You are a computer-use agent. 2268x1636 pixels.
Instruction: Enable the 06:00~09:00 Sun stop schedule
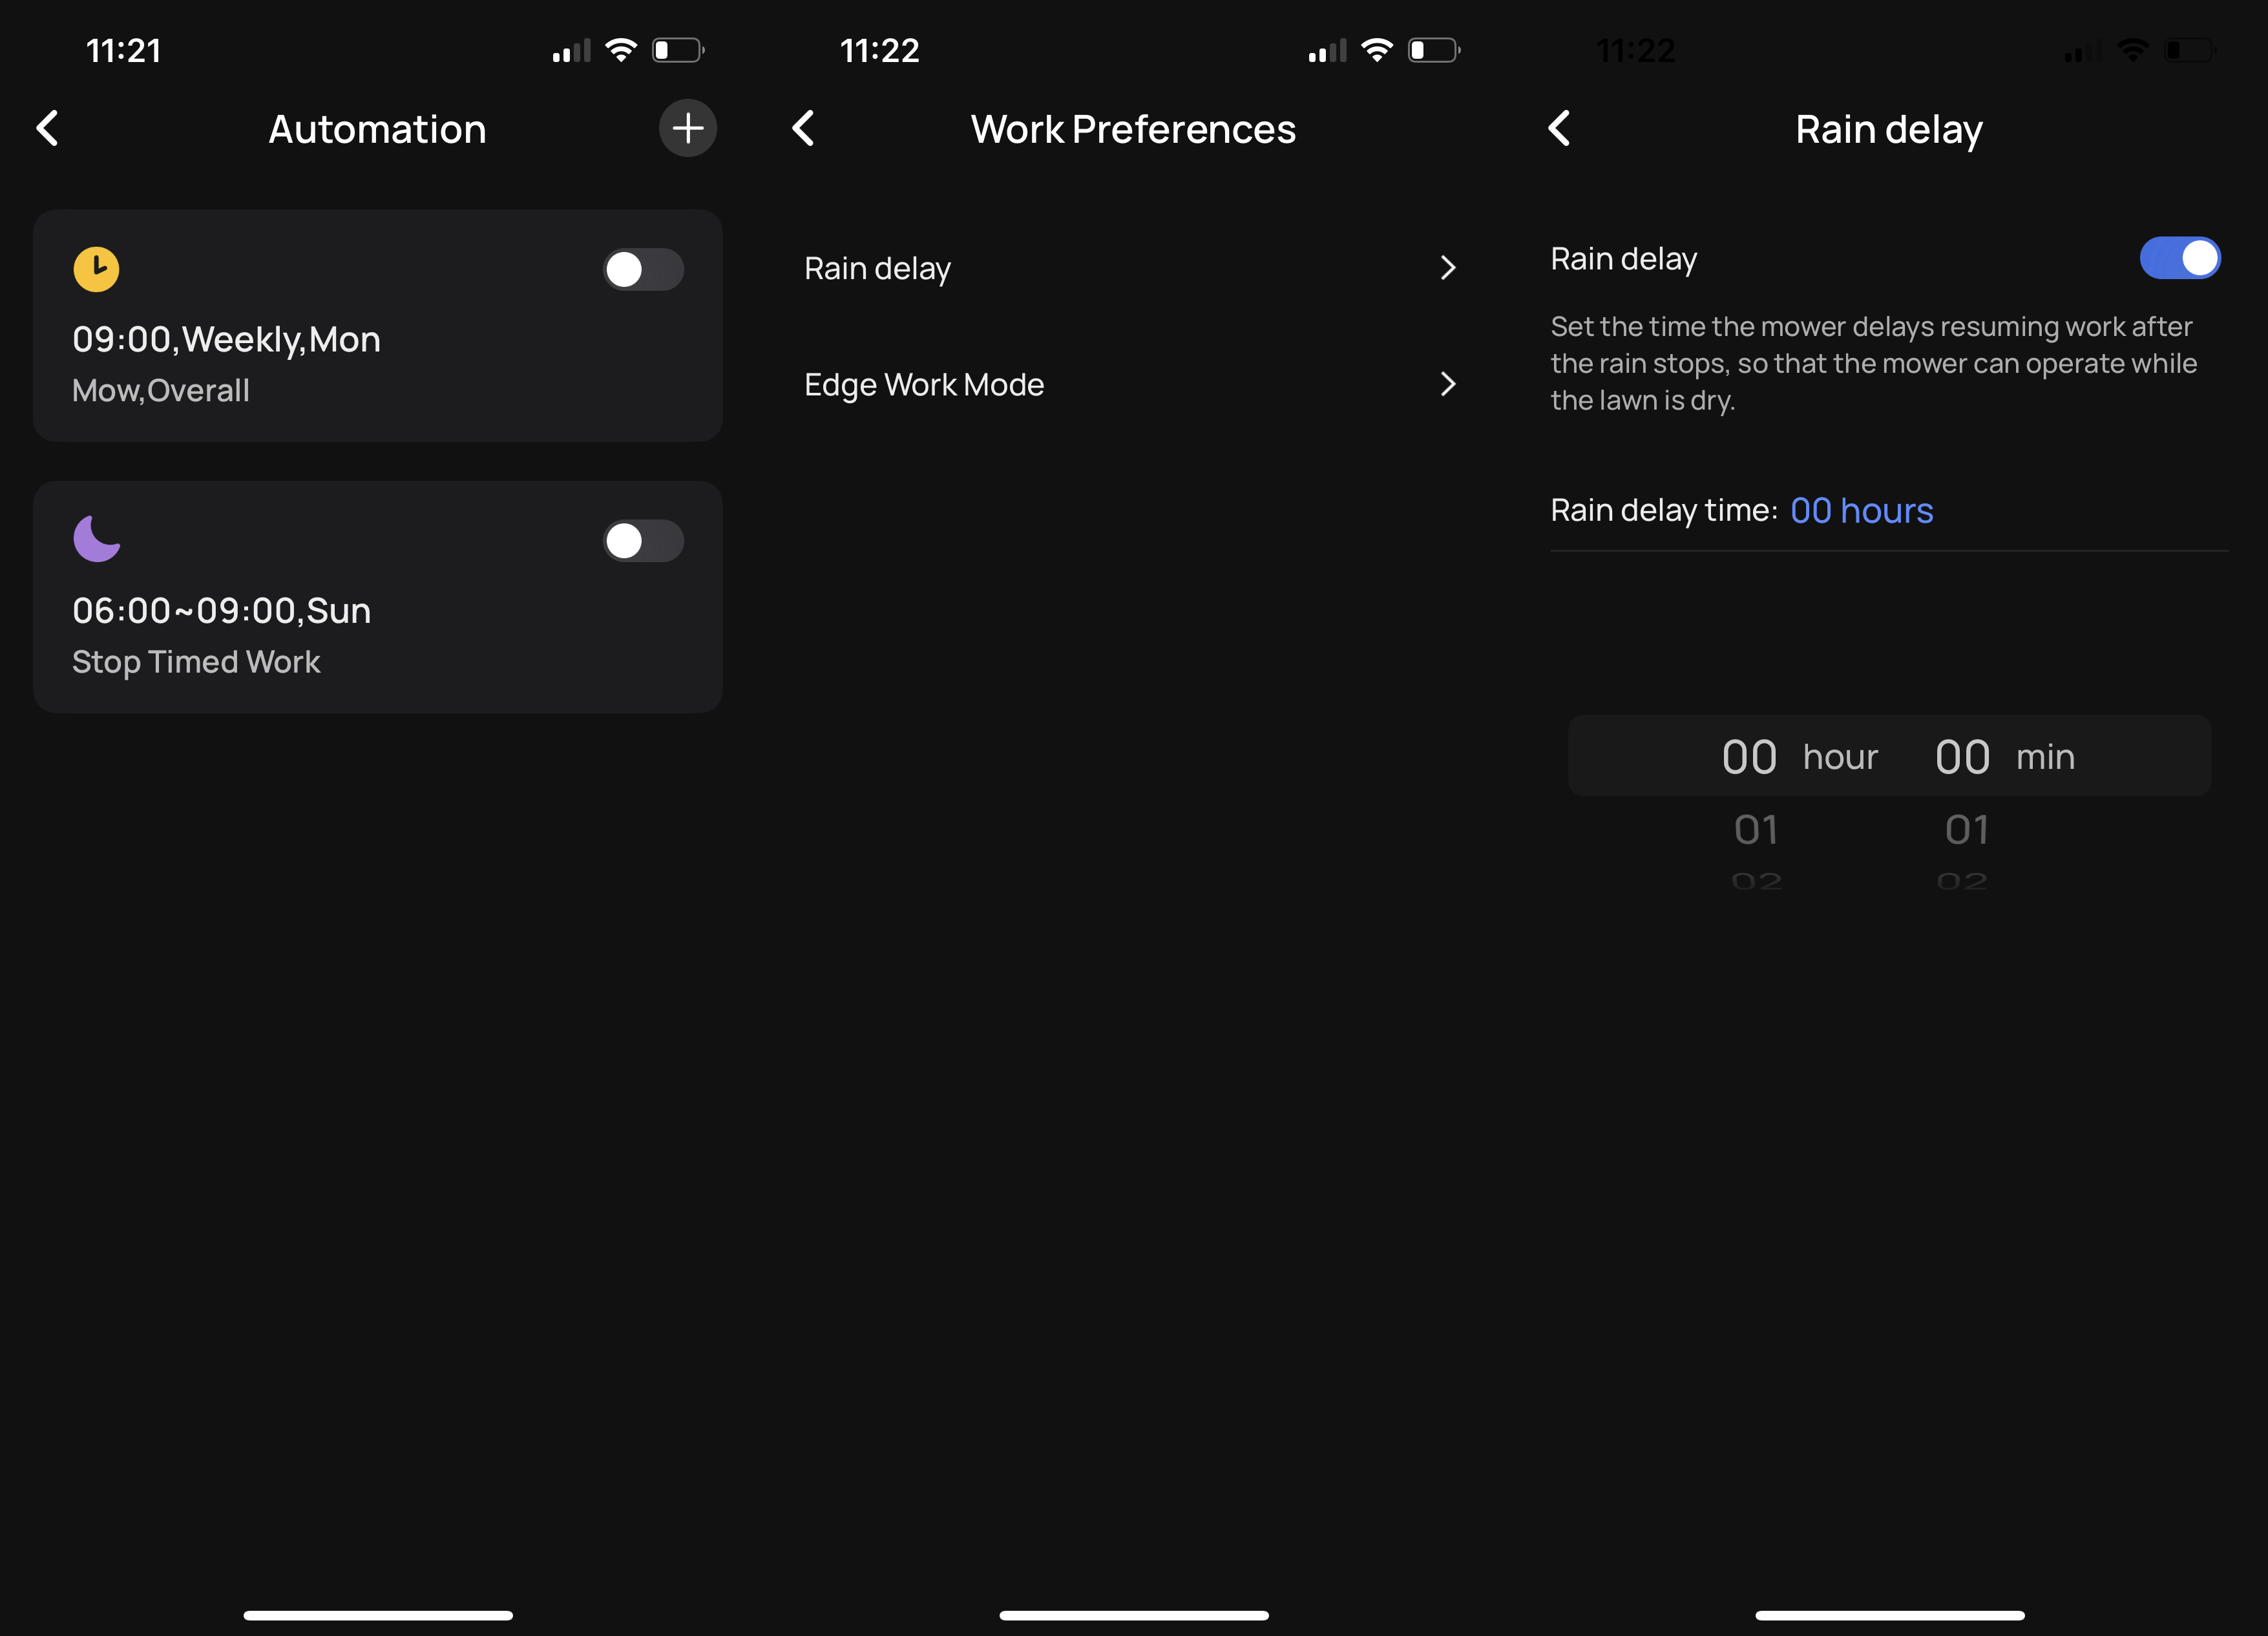(643, 541)
